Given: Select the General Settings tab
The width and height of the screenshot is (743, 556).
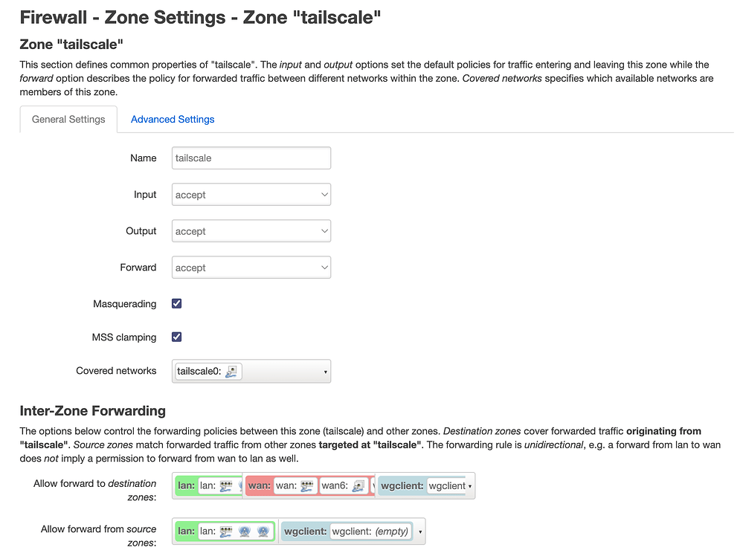Looking at the screenshot, I should click(x=68, y=119).
